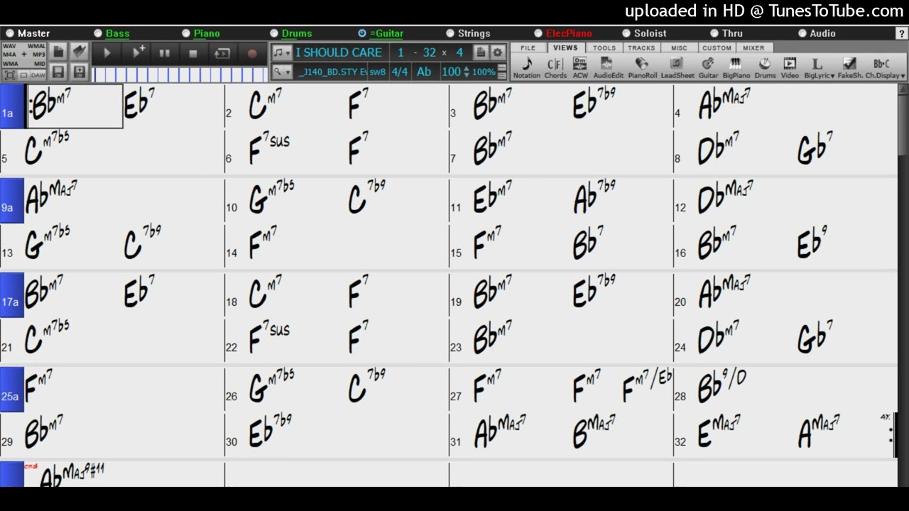Click the WAV MP3 audio export button

[24, 55]
